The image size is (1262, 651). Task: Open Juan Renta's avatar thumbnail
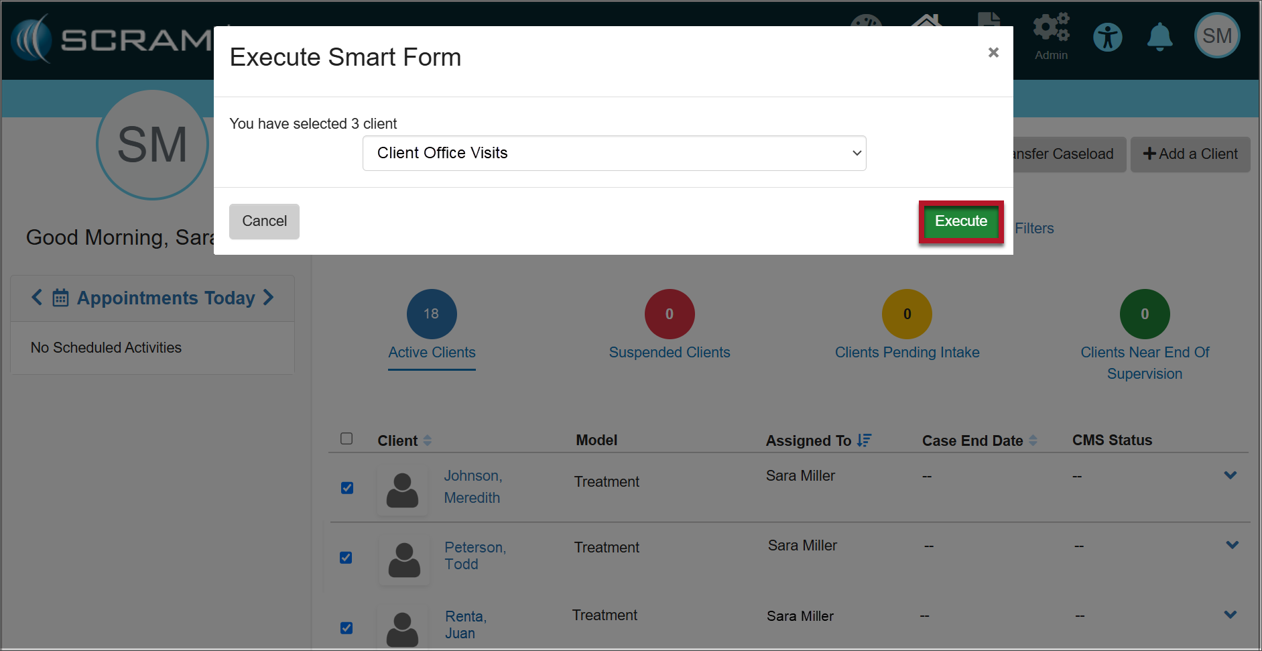point(403,630)
